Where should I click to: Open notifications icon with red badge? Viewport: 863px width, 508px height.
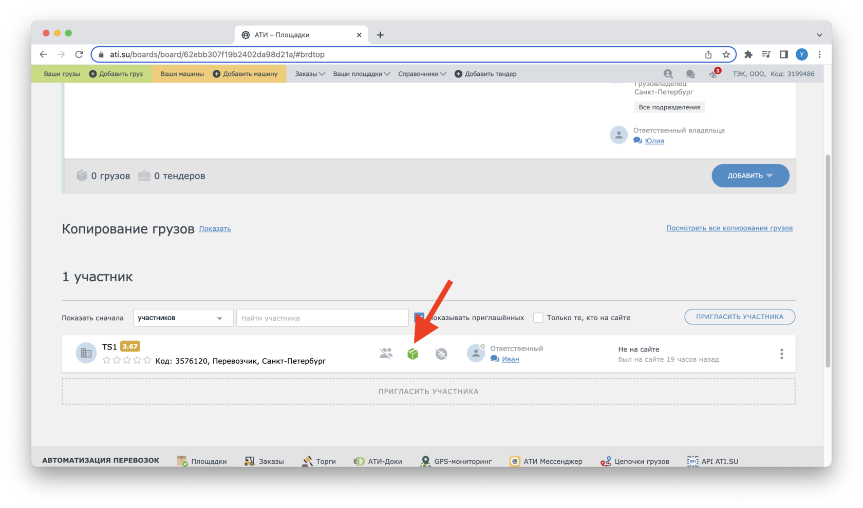(714, 73)
